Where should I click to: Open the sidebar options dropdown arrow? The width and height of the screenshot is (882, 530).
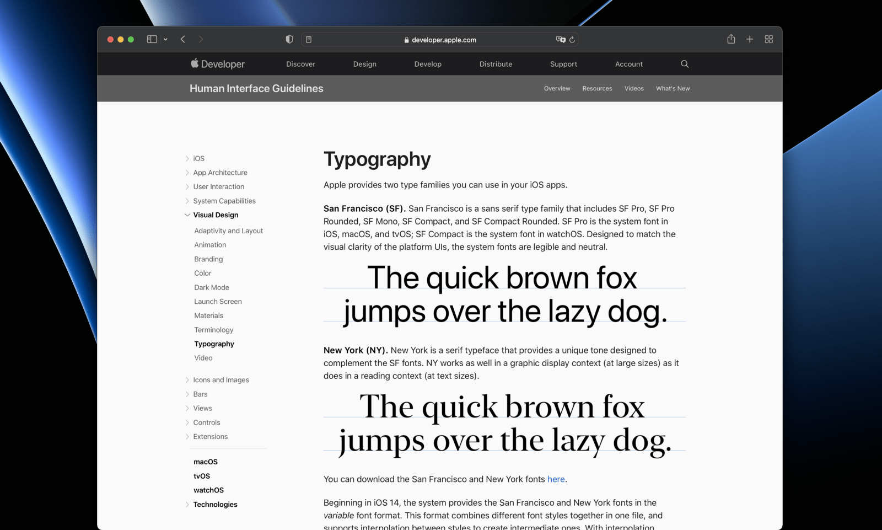click(165, 40)
